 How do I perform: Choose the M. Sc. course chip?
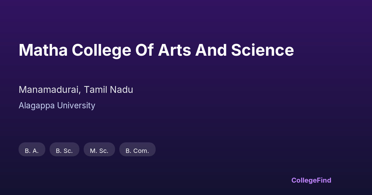pos(99,151)
